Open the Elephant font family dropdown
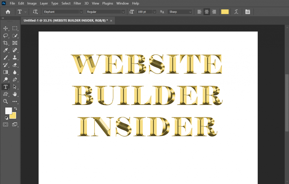Screen dimensions: 289x184 (x=81, y=12)
